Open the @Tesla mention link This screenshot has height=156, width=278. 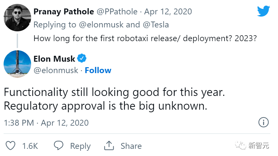(x=158, y=25)
